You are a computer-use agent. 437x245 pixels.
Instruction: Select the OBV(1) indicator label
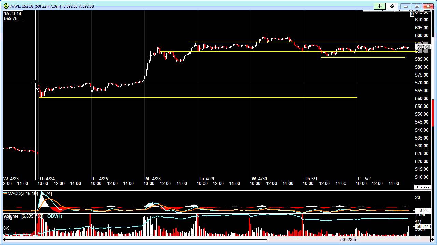[x=55, y=216]
